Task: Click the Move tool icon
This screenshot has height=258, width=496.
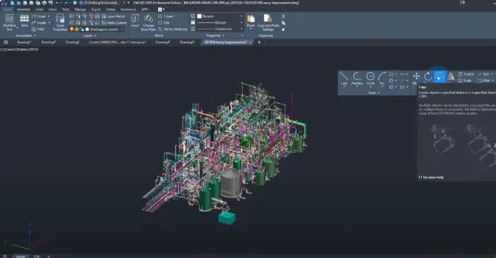Action: tap(416, 77)
